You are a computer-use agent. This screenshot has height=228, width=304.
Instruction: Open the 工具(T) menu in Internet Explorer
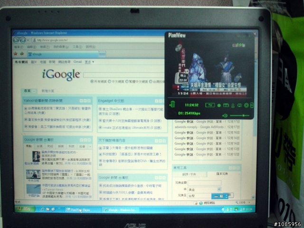77,47
